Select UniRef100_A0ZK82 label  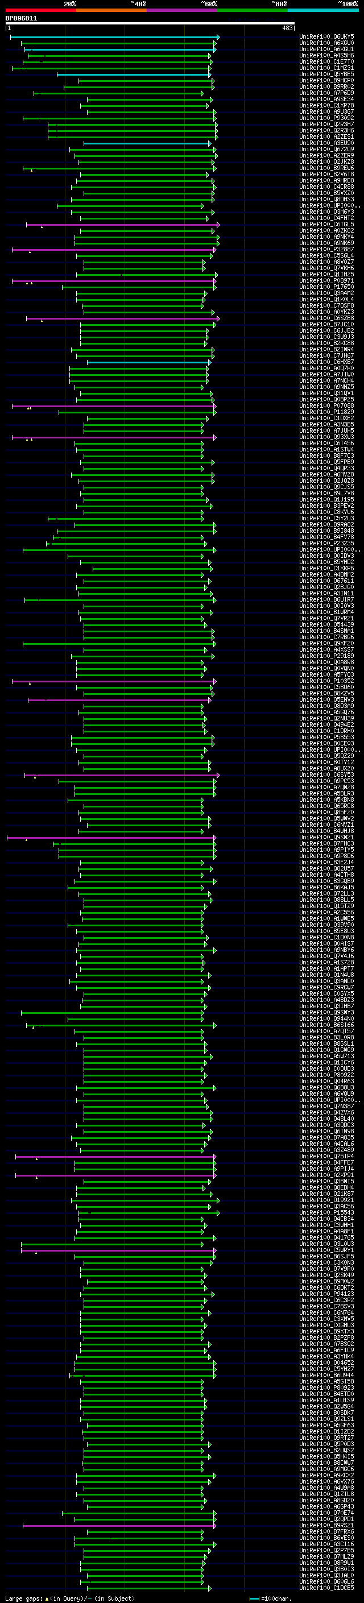tap(326, 231)
